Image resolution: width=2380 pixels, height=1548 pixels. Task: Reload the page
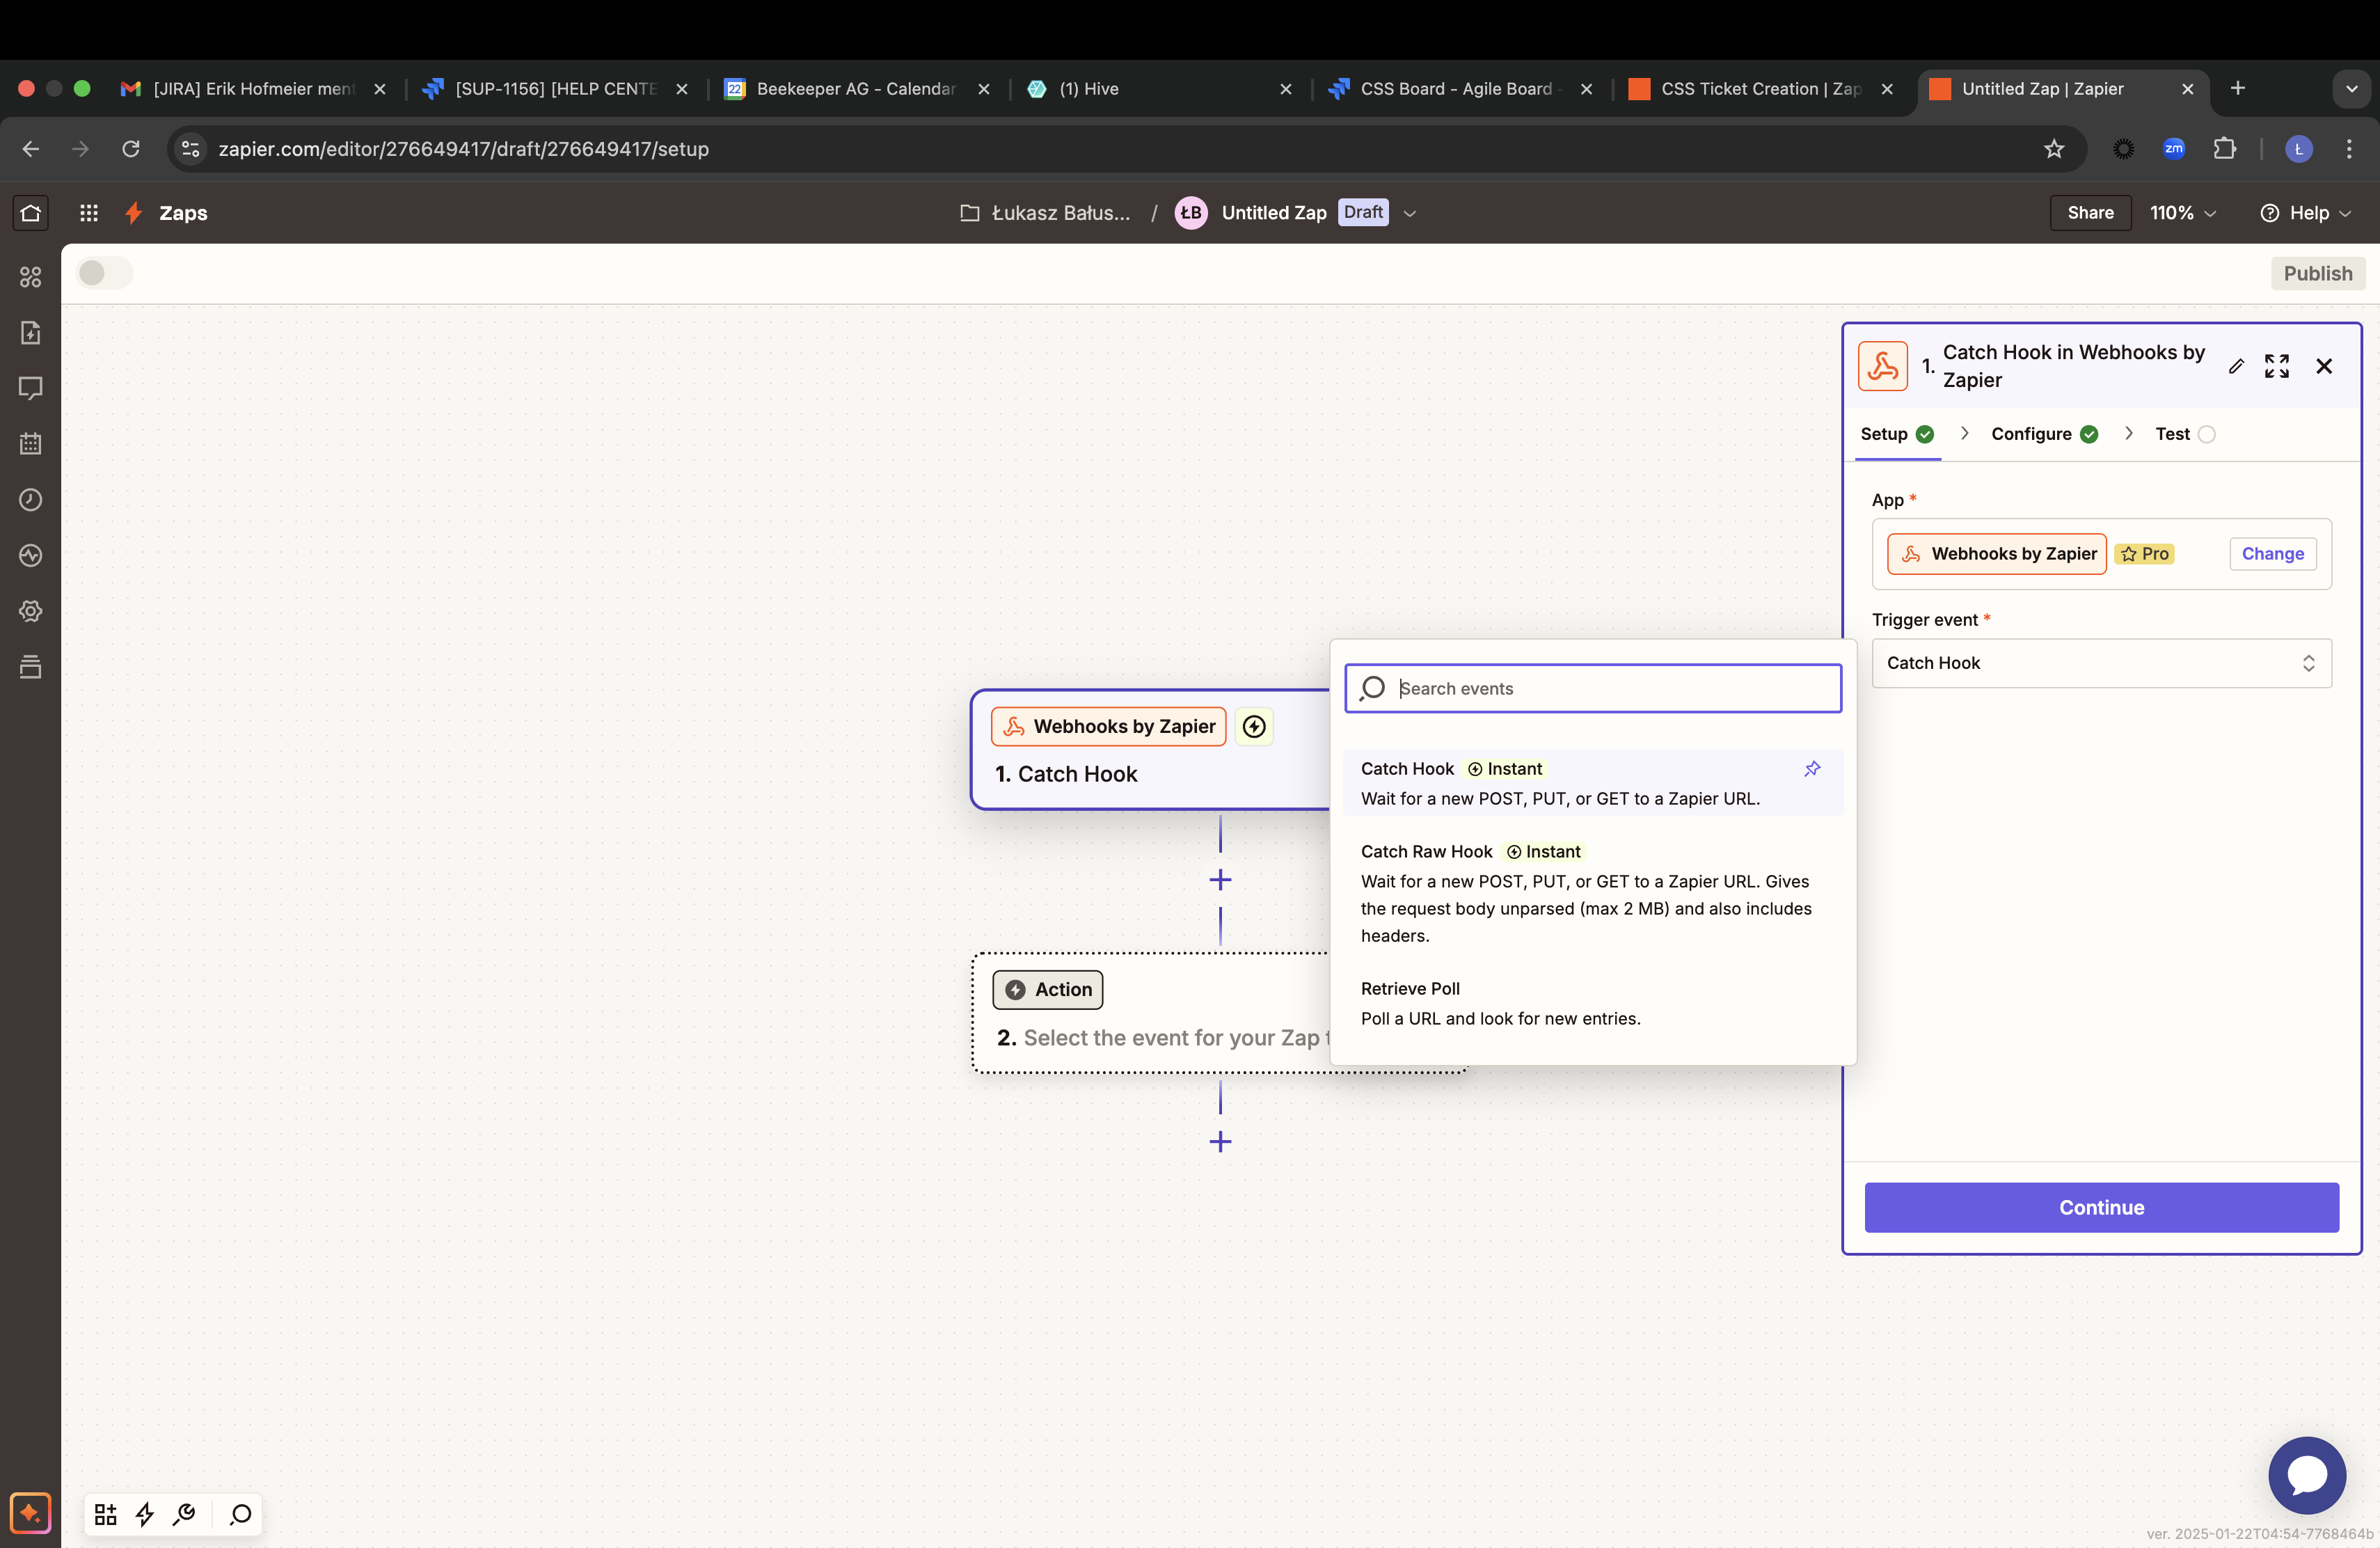[130, 149]
